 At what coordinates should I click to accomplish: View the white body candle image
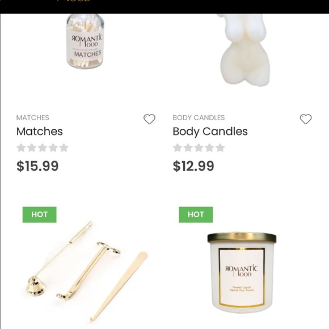244,50
